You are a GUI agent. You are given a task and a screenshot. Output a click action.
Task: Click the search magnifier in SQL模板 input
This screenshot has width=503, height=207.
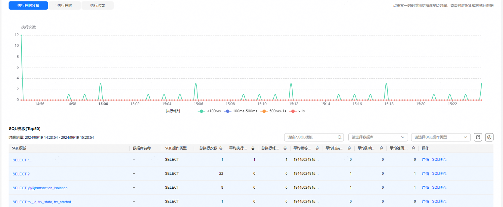click(340, 137)
